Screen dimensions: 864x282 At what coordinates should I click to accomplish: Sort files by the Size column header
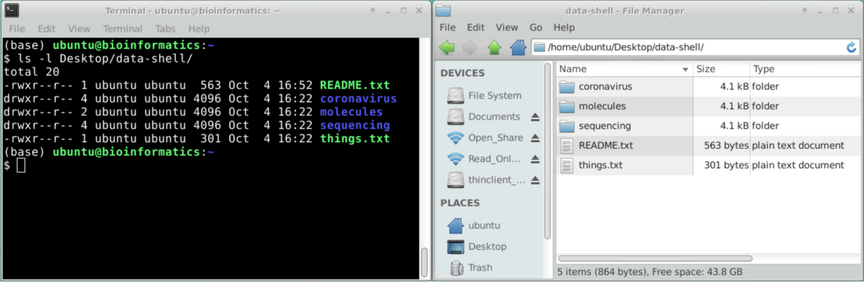click(722, 69)
